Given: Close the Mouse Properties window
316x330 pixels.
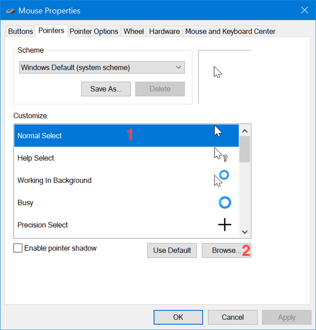Looking at the screenshot, I should 304,10.
